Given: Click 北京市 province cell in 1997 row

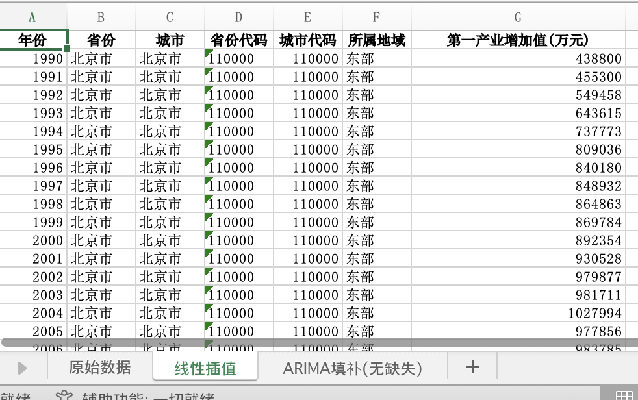Looking at the screenshot, I should coord(101,186).
